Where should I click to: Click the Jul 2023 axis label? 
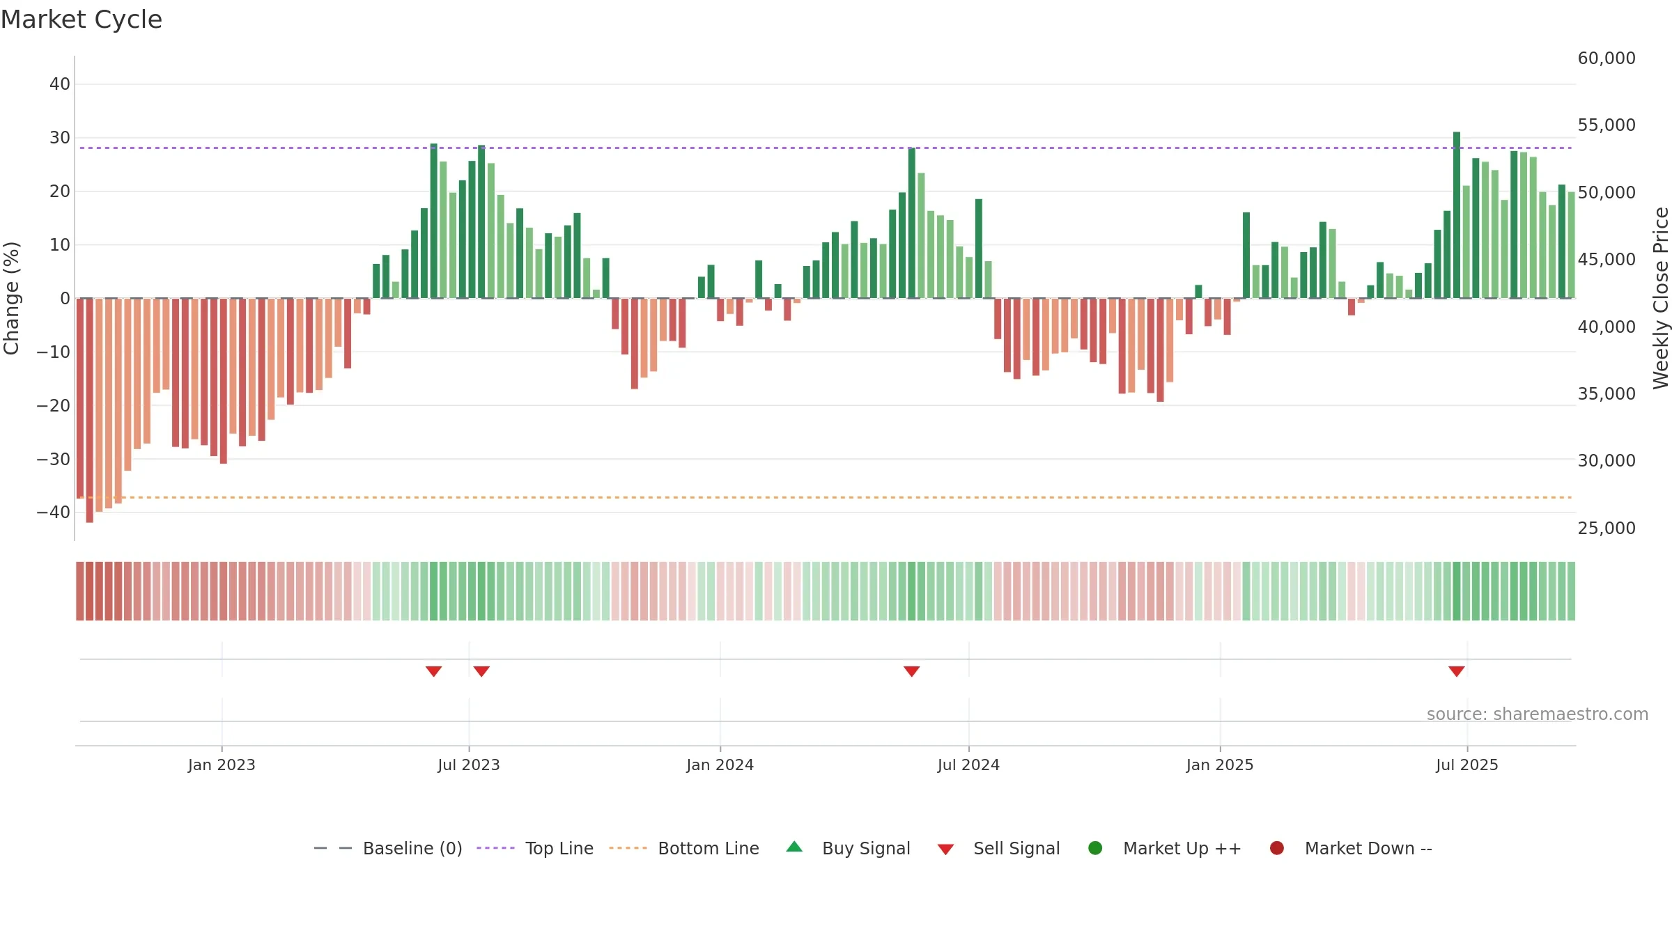click(469, 765)
